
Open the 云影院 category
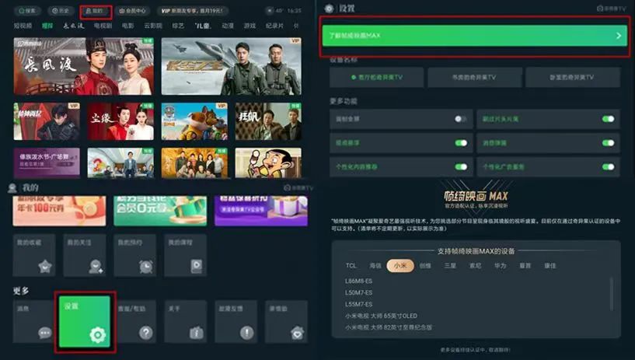(x=153, y=26)
